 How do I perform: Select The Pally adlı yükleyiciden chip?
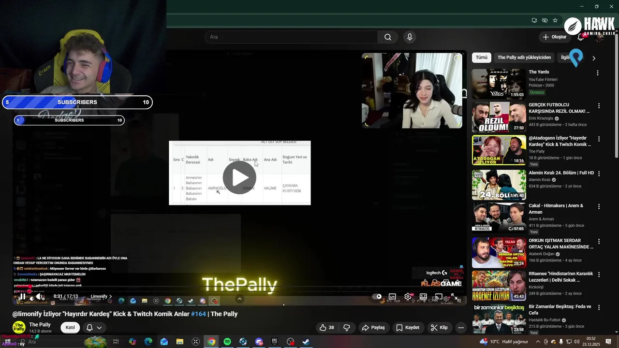pos(524,58)
